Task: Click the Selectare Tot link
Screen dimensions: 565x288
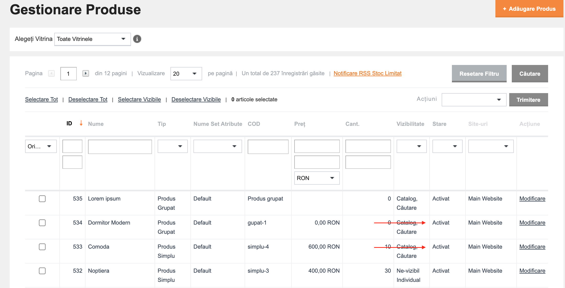Action: tap(41, 99)
